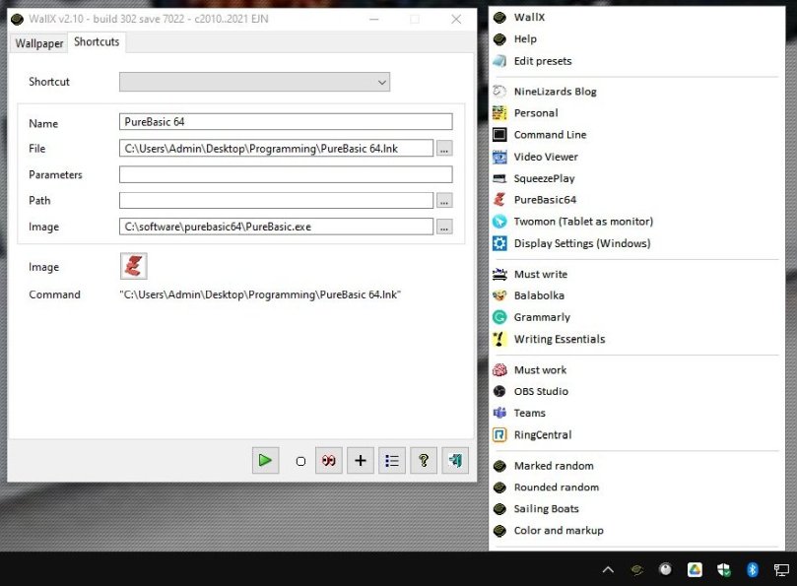Click the browse button beside the Image field
Viewport: 797px width, 586px height.
click(444, 227)
